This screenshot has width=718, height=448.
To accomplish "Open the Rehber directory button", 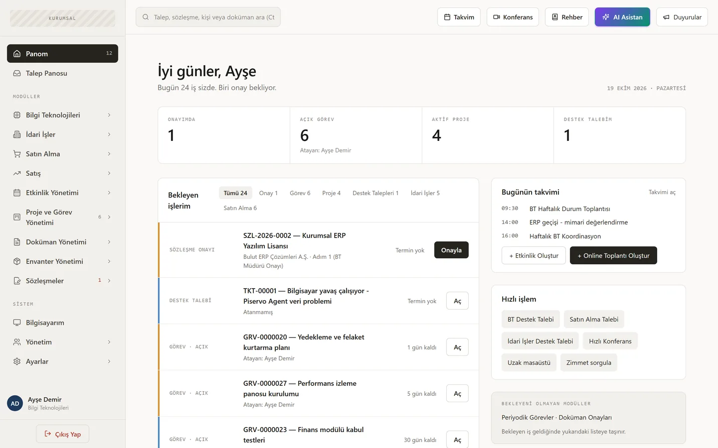I will (567, 17).
